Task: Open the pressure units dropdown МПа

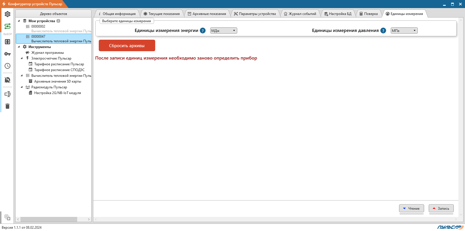Action: pos(404,30)
